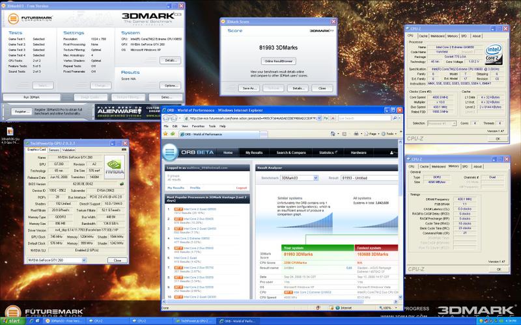Click the NVIDIA logo in GPU-Z
521x325 pixels.
[x=115, y=166]
